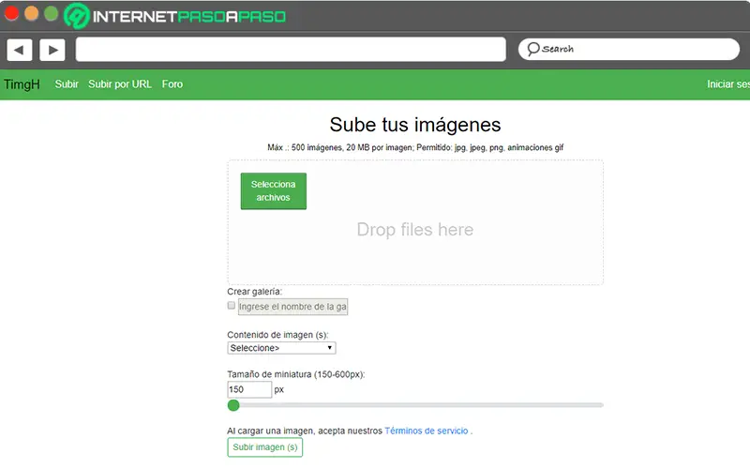750x469 pixels.
Task: Click the Máx.: 500 imágenes limits text
Action: coord(415,147)
